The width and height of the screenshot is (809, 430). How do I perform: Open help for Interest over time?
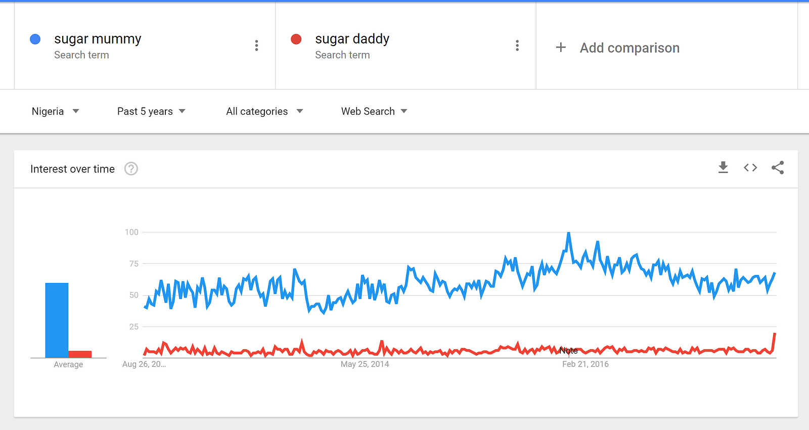[131, 169]
